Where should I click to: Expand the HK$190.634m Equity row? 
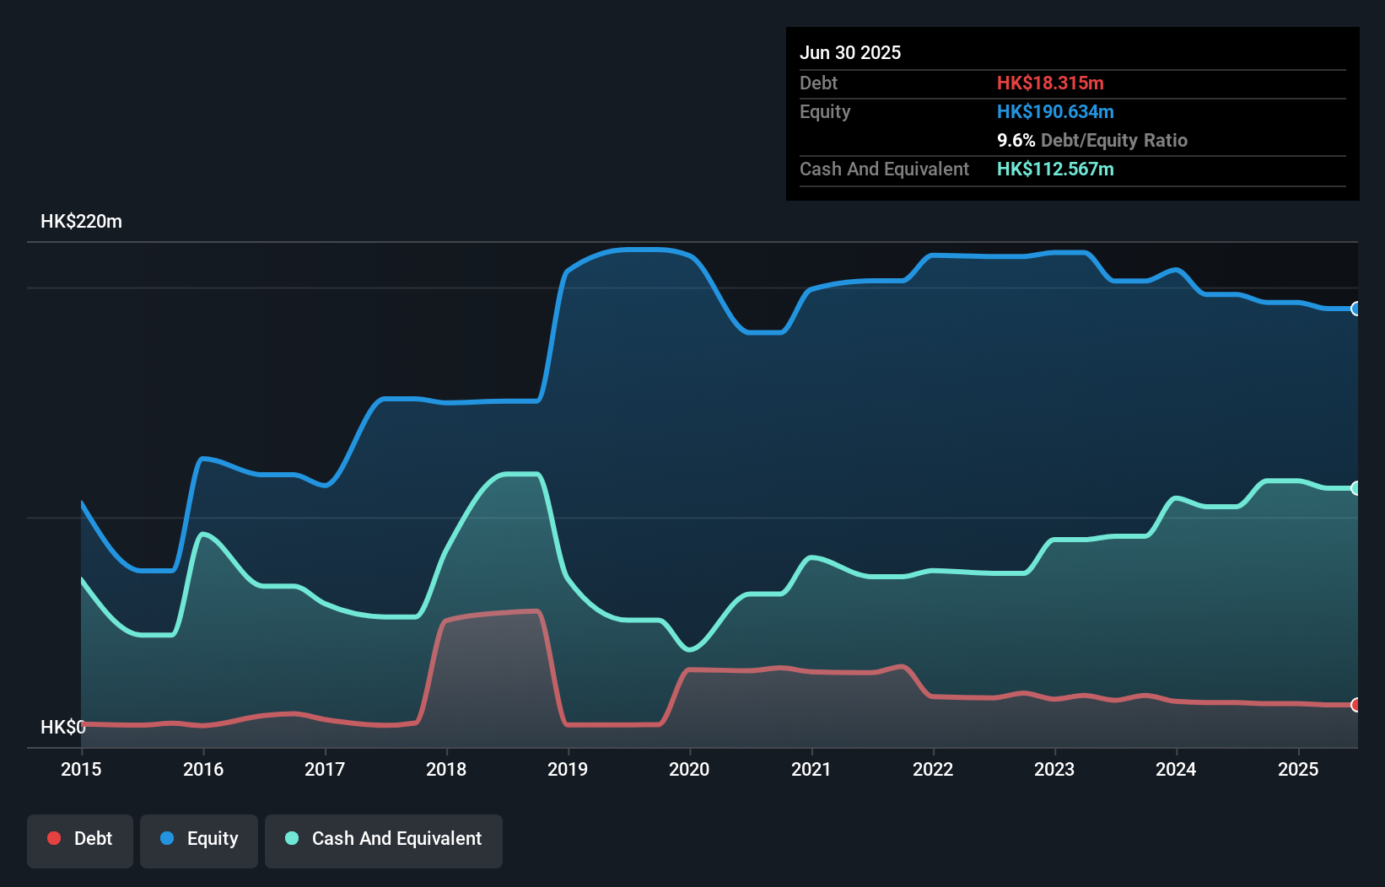[1055, 111]
